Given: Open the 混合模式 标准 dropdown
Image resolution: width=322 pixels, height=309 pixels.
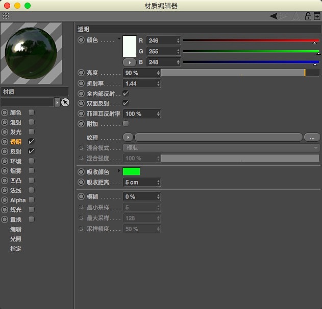Looking at the screenshot, I should [221, 148].
